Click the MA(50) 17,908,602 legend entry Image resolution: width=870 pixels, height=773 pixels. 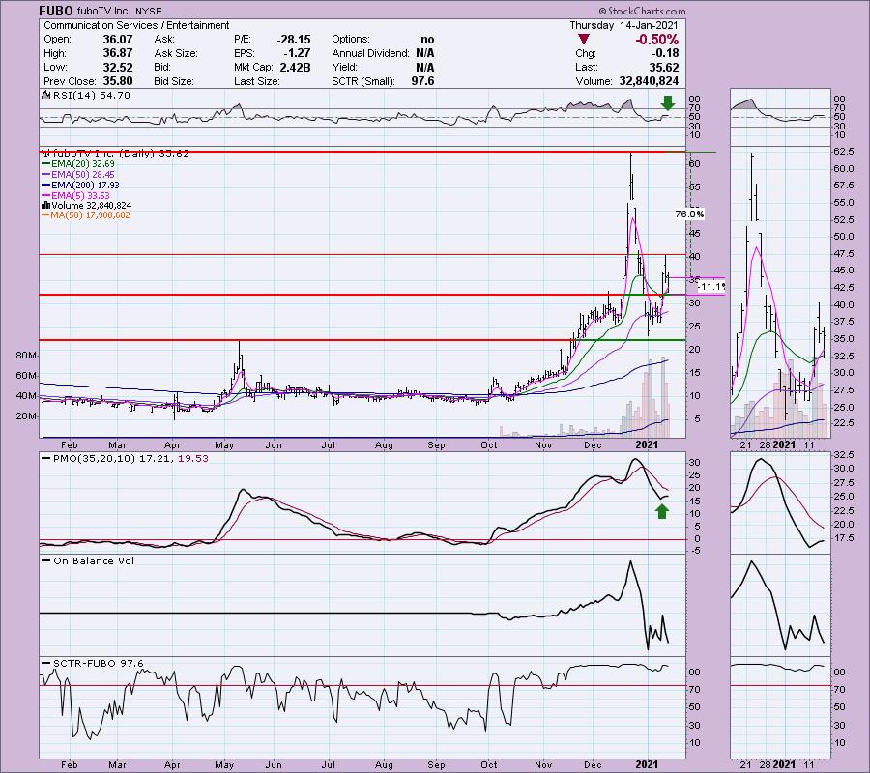tap(86, 215)
